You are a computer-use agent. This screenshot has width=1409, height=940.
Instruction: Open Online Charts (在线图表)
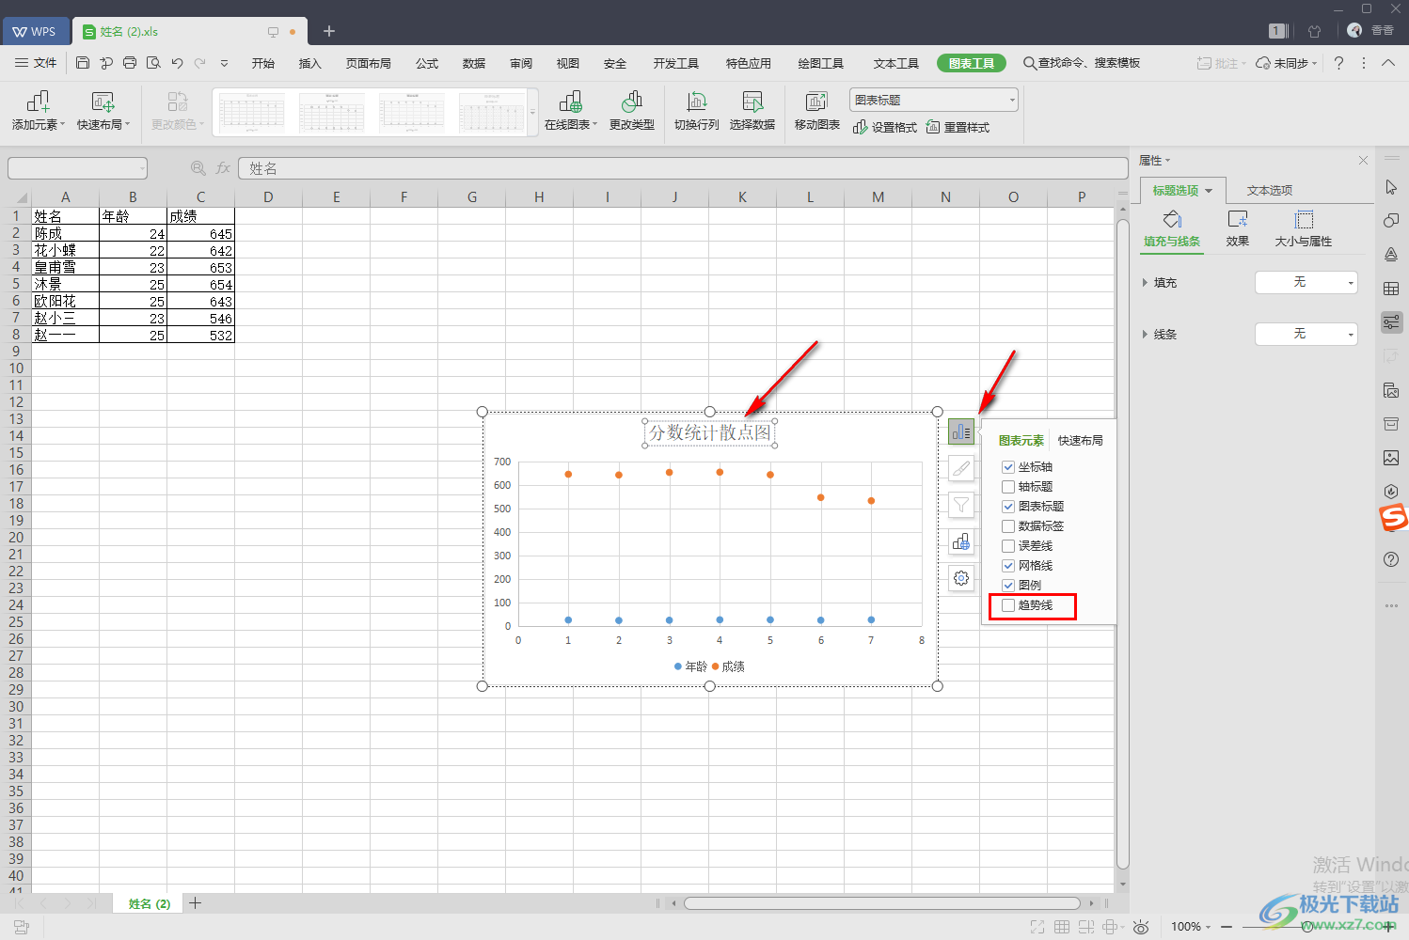pyautogui.click(x=571, y=111)
